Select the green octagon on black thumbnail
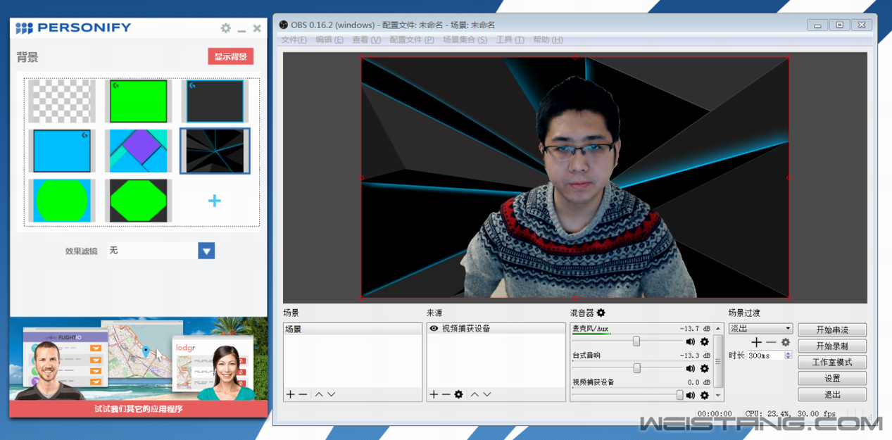This screenshot has height=440, width=892. 139,201
